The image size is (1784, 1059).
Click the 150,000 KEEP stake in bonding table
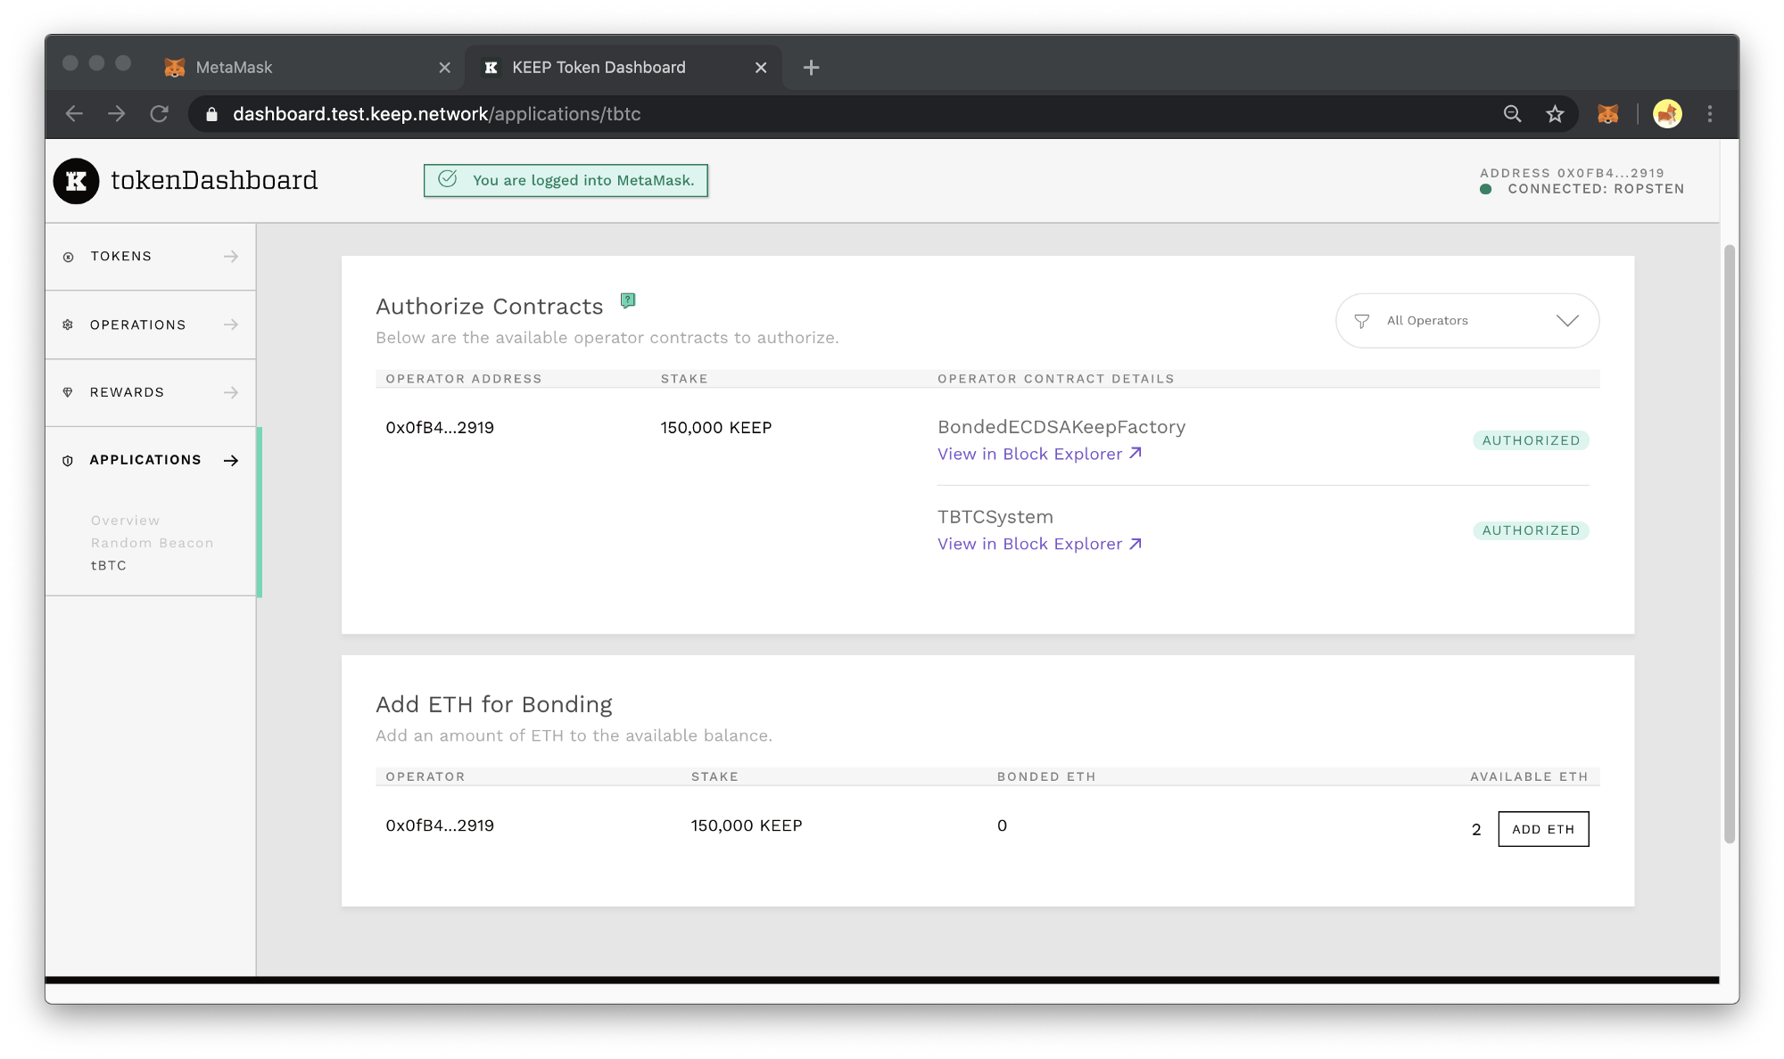pos(747,825)
